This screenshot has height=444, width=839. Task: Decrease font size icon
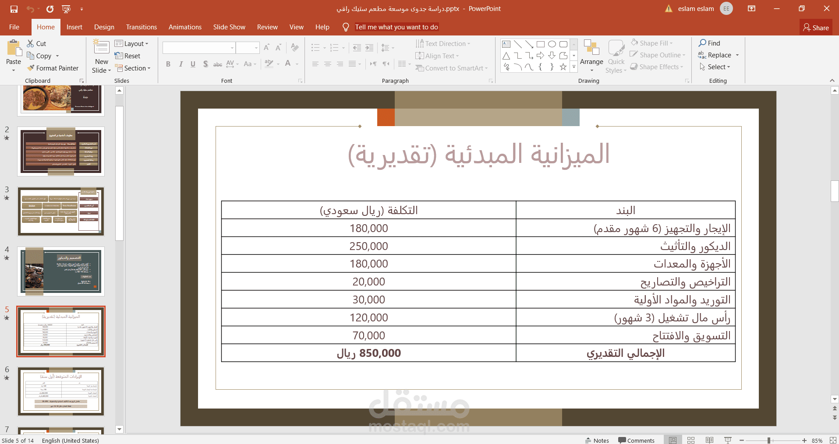click(x=278, y=48)
